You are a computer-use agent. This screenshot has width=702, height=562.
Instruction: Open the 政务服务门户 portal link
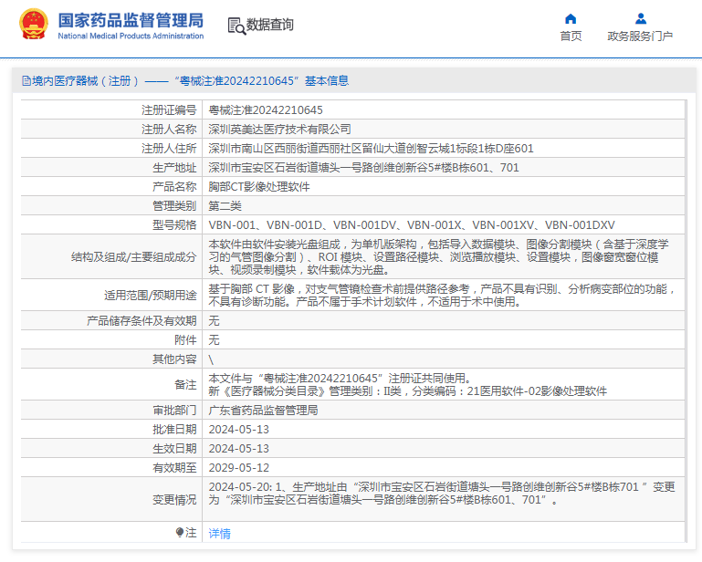click(640, 36)
